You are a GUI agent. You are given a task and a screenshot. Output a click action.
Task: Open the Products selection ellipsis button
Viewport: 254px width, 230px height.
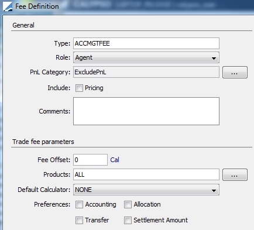coord(235,174)
